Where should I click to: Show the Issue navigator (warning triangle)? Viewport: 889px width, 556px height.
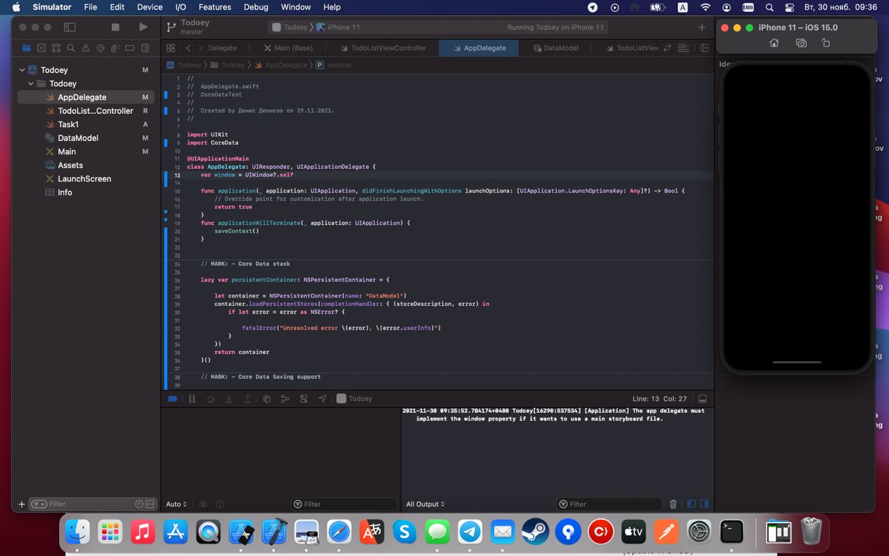(85, 48)
